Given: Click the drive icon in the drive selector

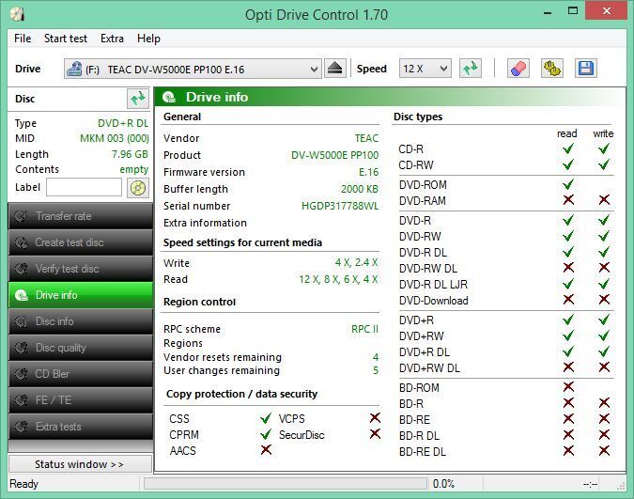Looking at the screenshot, I should (74, 69).
